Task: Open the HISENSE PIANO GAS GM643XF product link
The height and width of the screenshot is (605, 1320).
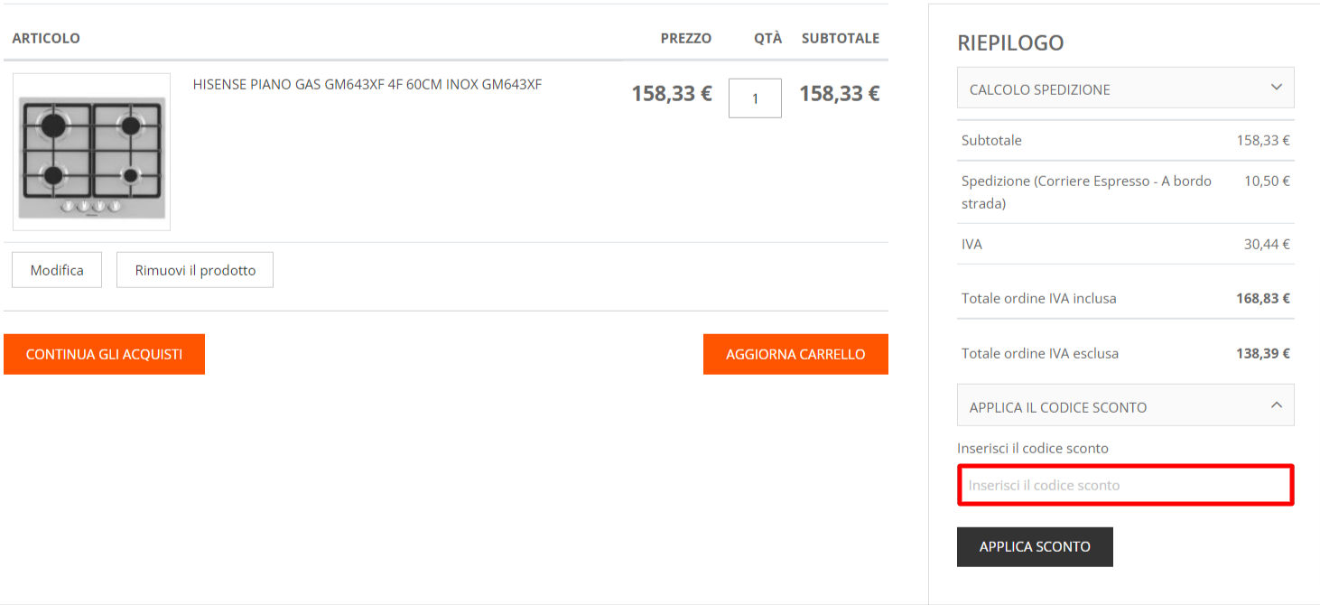Action: coord(367,85)
